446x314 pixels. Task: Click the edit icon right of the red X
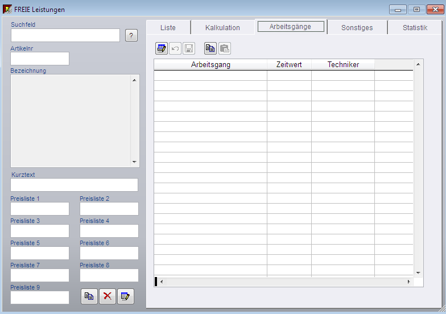pyautogui.click(x=126, y=296)
